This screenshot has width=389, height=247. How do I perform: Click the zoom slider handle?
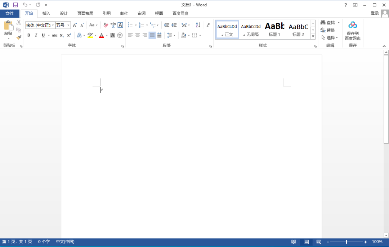(346, 242)
